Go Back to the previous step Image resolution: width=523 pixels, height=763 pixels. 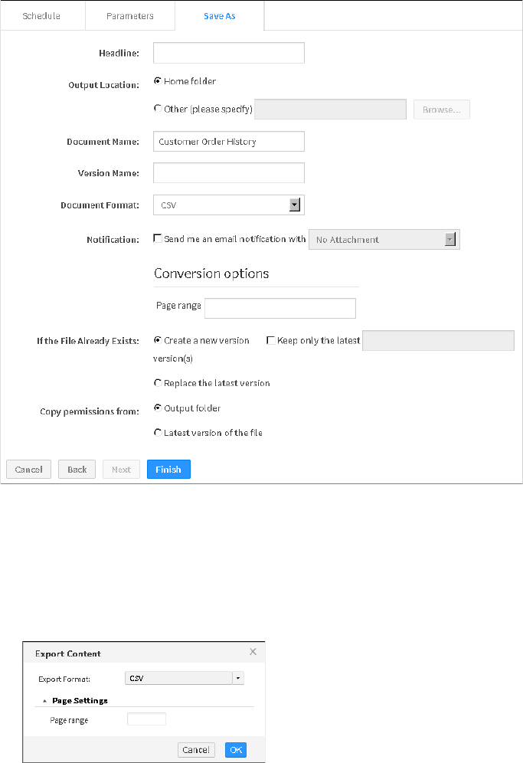(77, 470)
